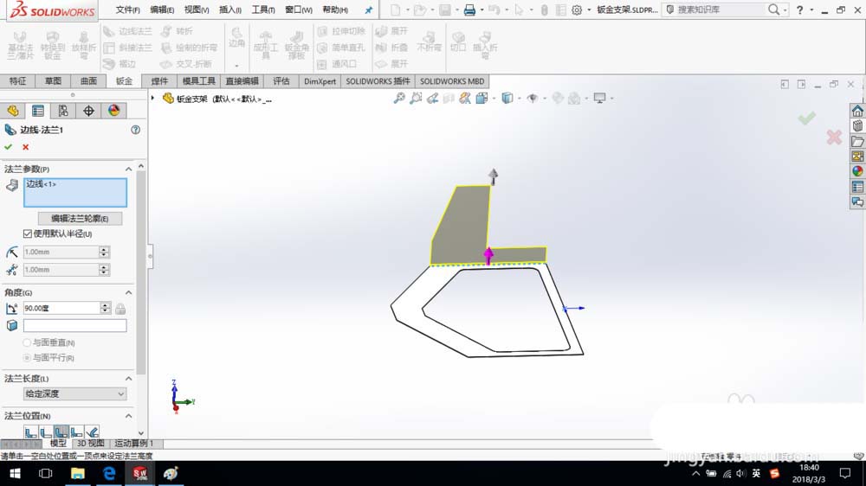The height and width of the screenshot is (486, 866).
Task: Select the parallel to face radio option
Action: click(x=27, y=357)
